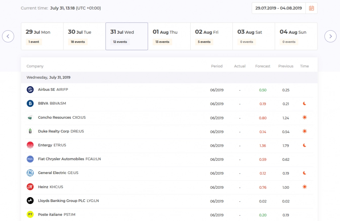Open the calendar icon beside the date range
340x221 pixels.
(311, 8)
